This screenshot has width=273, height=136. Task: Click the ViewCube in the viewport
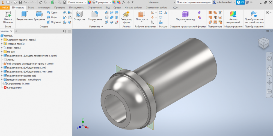tap(263, 43)
